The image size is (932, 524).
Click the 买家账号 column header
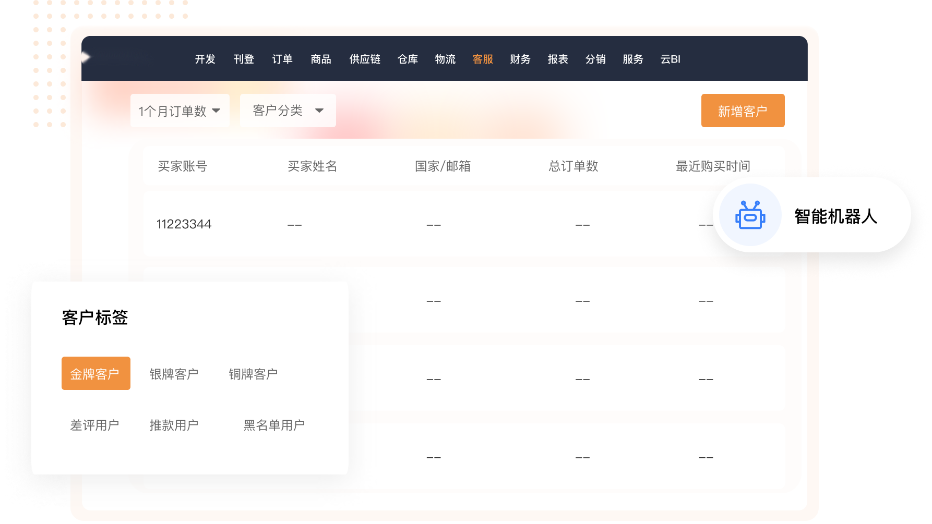(183, 166)
